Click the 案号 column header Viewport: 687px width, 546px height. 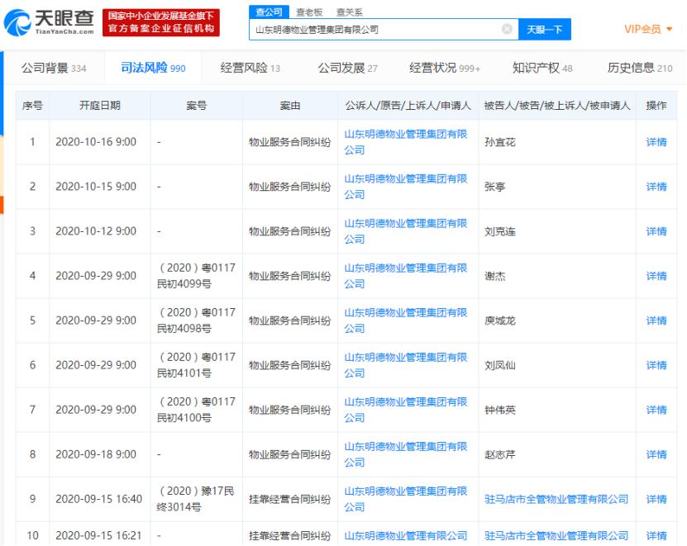pos(196,106)
